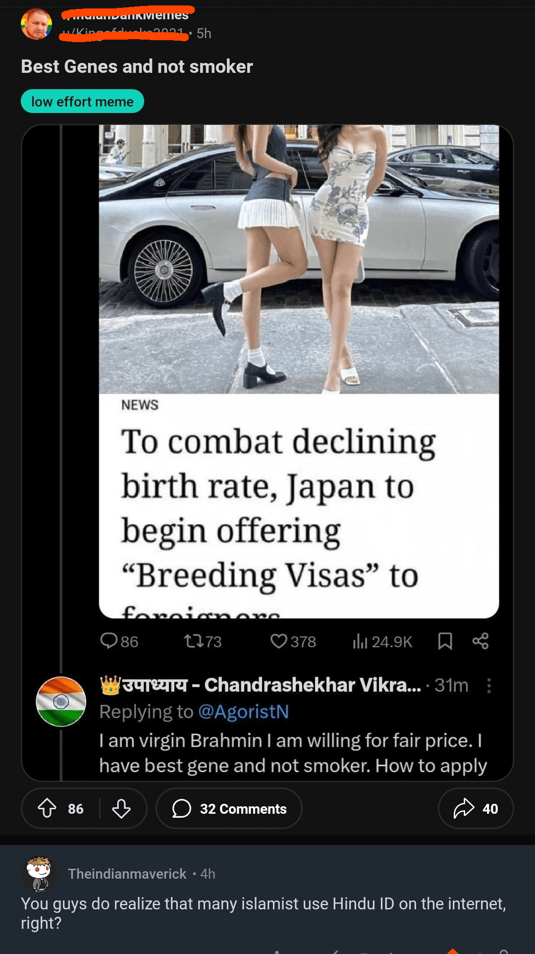Viewport: 535px width, 954px height.
Task: Select the low effort meme flair
Action: click(x=82, y=101)
